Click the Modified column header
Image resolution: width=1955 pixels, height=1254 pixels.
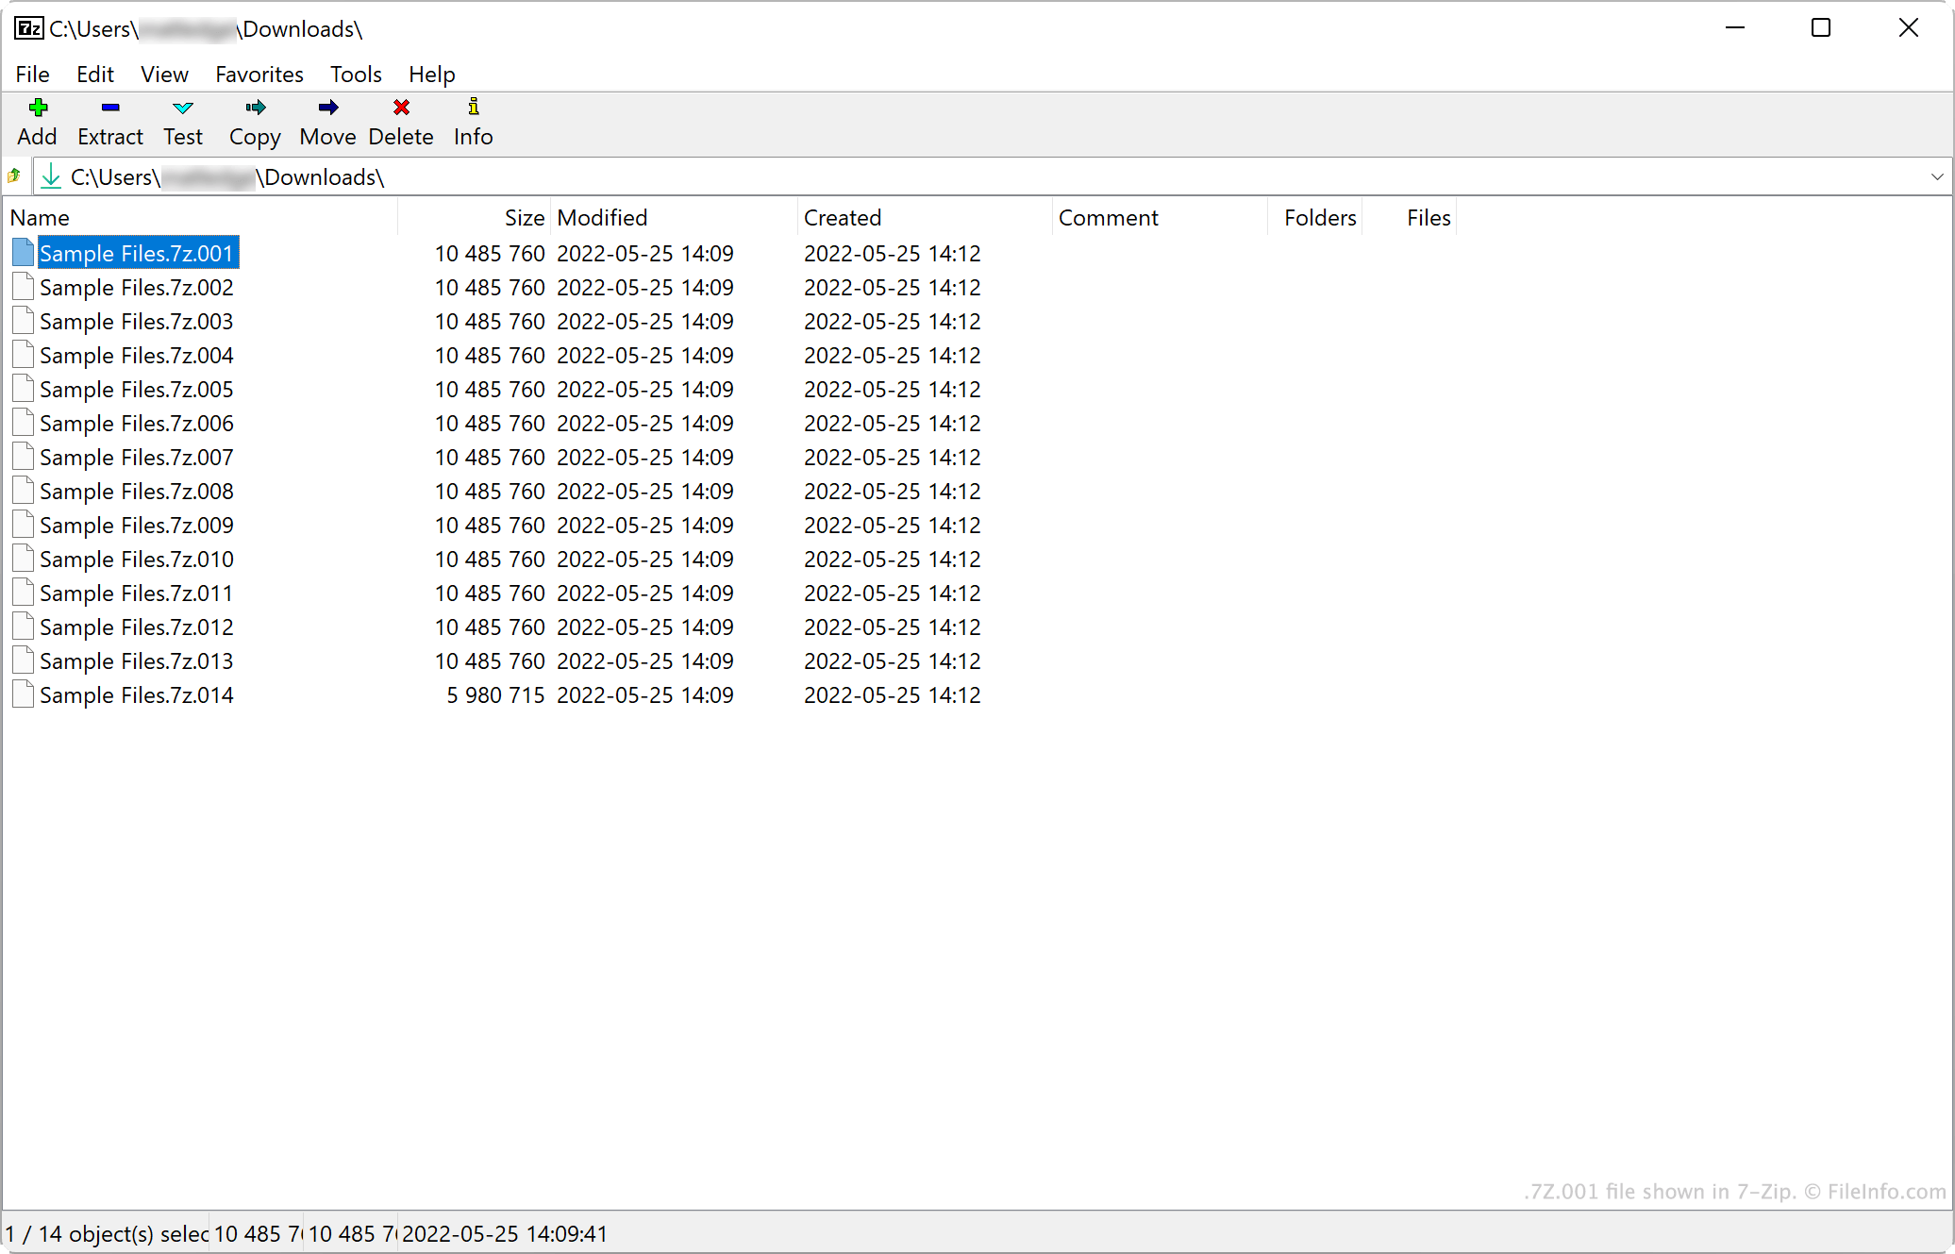coord(600,218)
